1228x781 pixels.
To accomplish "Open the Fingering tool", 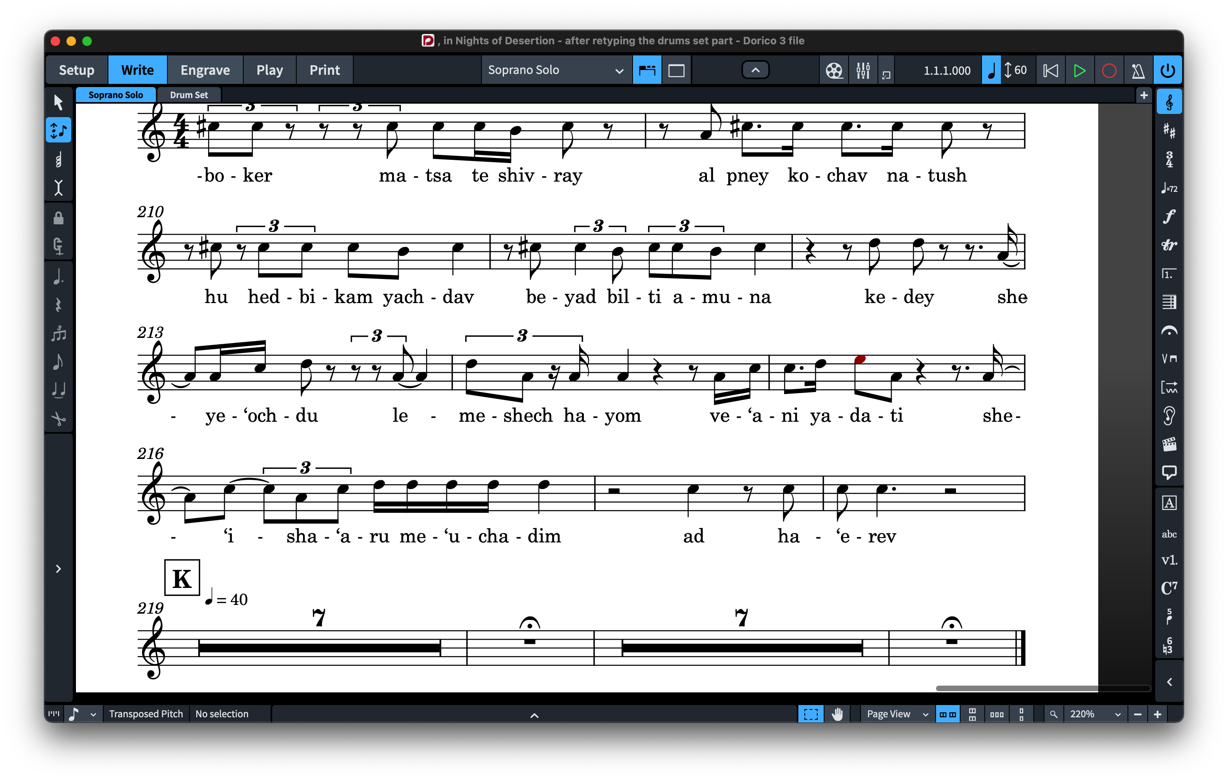I will pos(1169,617).
